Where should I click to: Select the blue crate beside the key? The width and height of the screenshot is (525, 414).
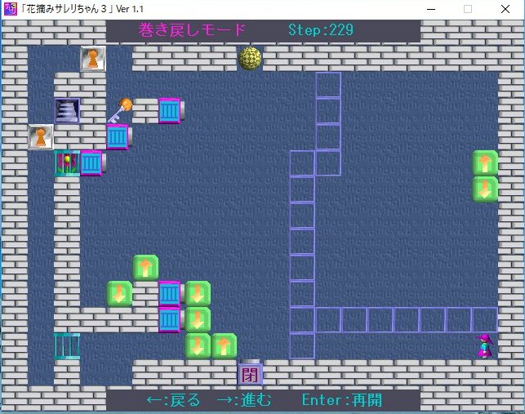tap(170, 110)
